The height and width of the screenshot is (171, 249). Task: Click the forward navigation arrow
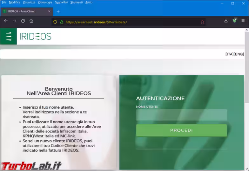point(15,21)
